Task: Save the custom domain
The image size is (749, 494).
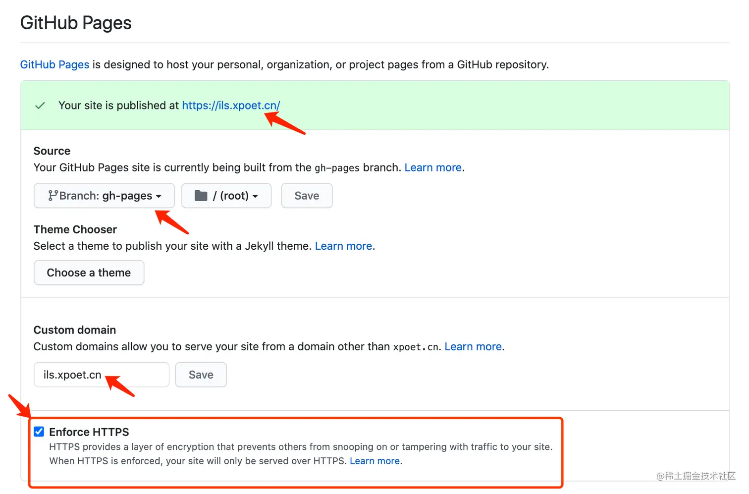Action: (201, 375)
